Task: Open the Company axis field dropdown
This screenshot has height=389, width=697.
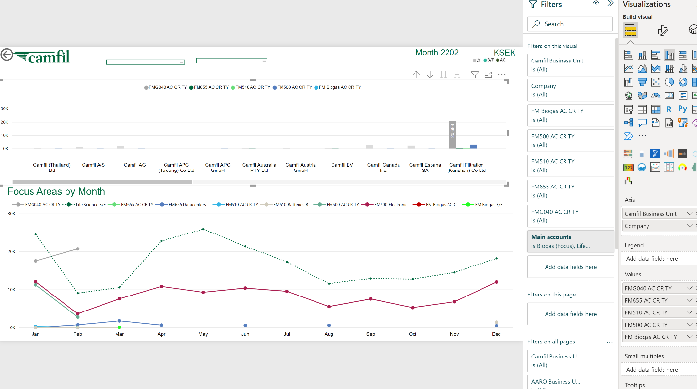Action: [x=690, y=226]
